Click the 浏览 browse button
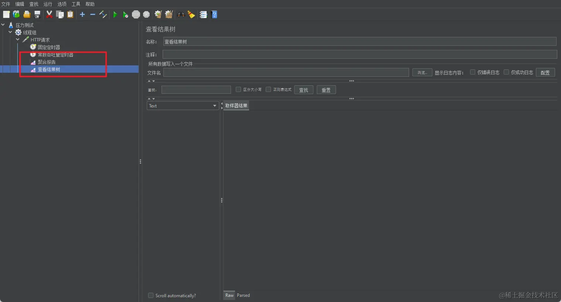This screenshot has width=561, height=302. (x=422, y=72)
